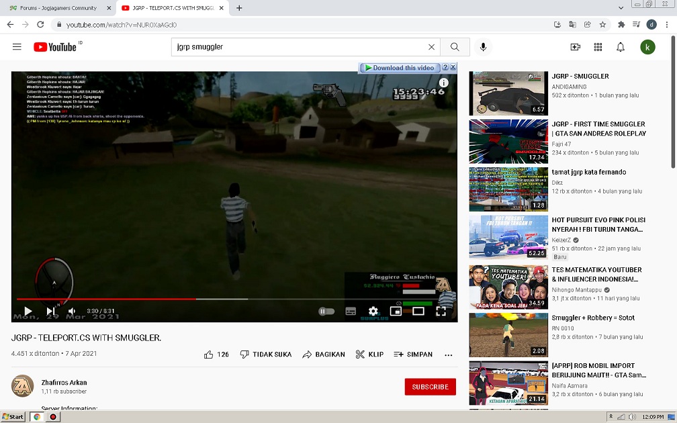Viewport: 677px width, 423px height.
Task: Switch to the Forums - Jogjagamers Community tab
Action: [58, 8]
